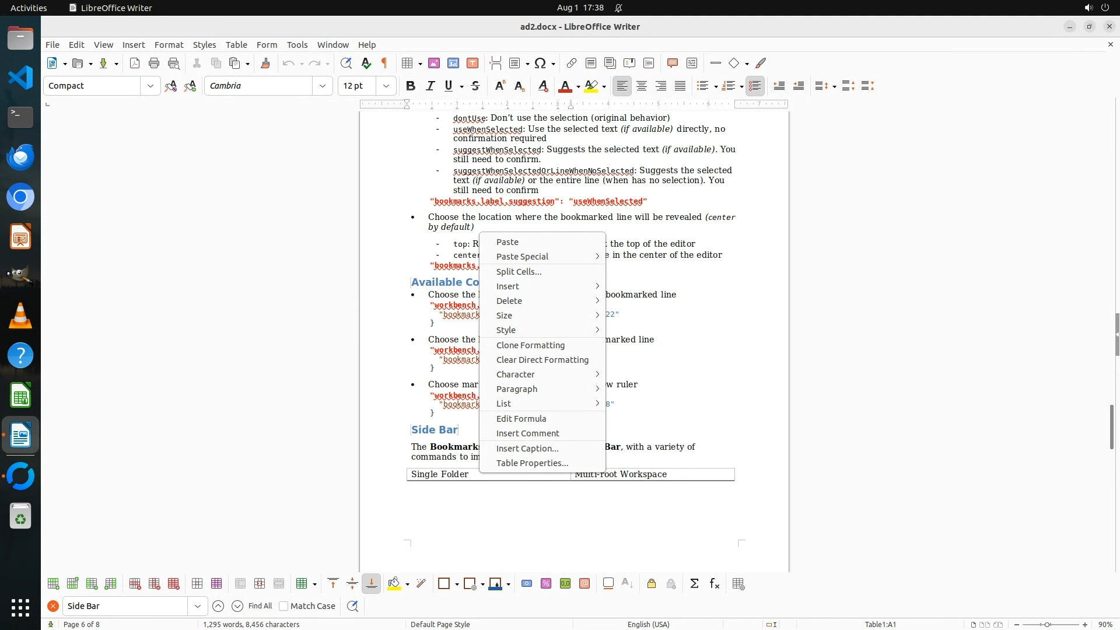
Task: Open the paragraph style Compact dropdown
Action: pyautogui.click(x=150, y=86)
